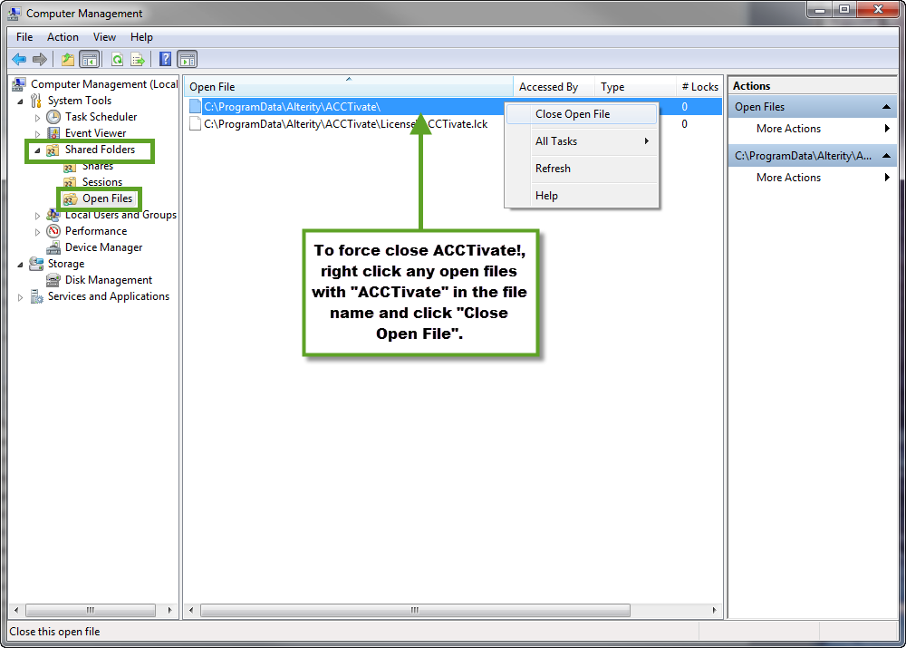Click the System Tools icon

click(36, 101)
